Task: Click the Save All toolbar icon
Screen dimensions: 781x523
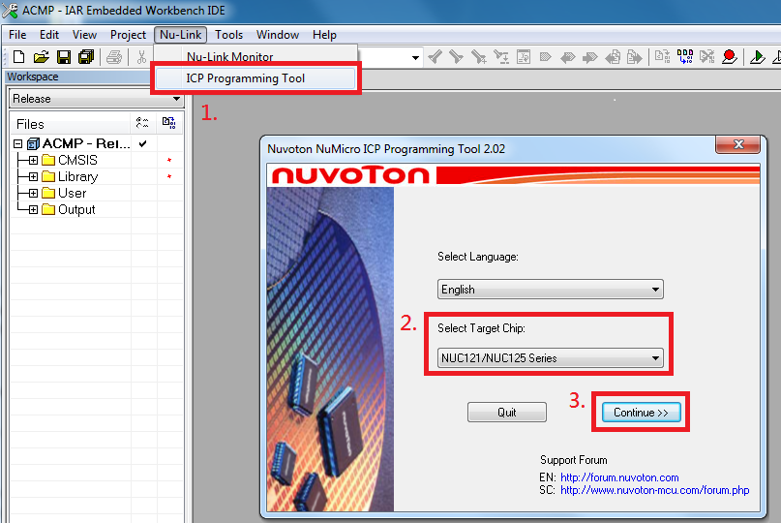Action: (85, 57)
